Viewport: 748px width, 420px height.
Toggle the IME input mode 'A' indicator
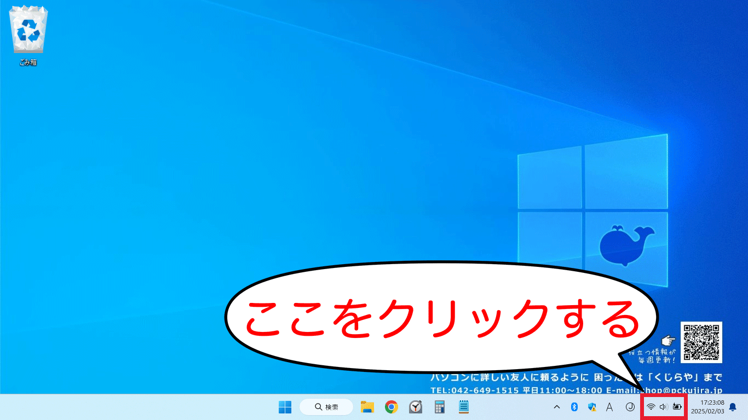pos(609,407)
